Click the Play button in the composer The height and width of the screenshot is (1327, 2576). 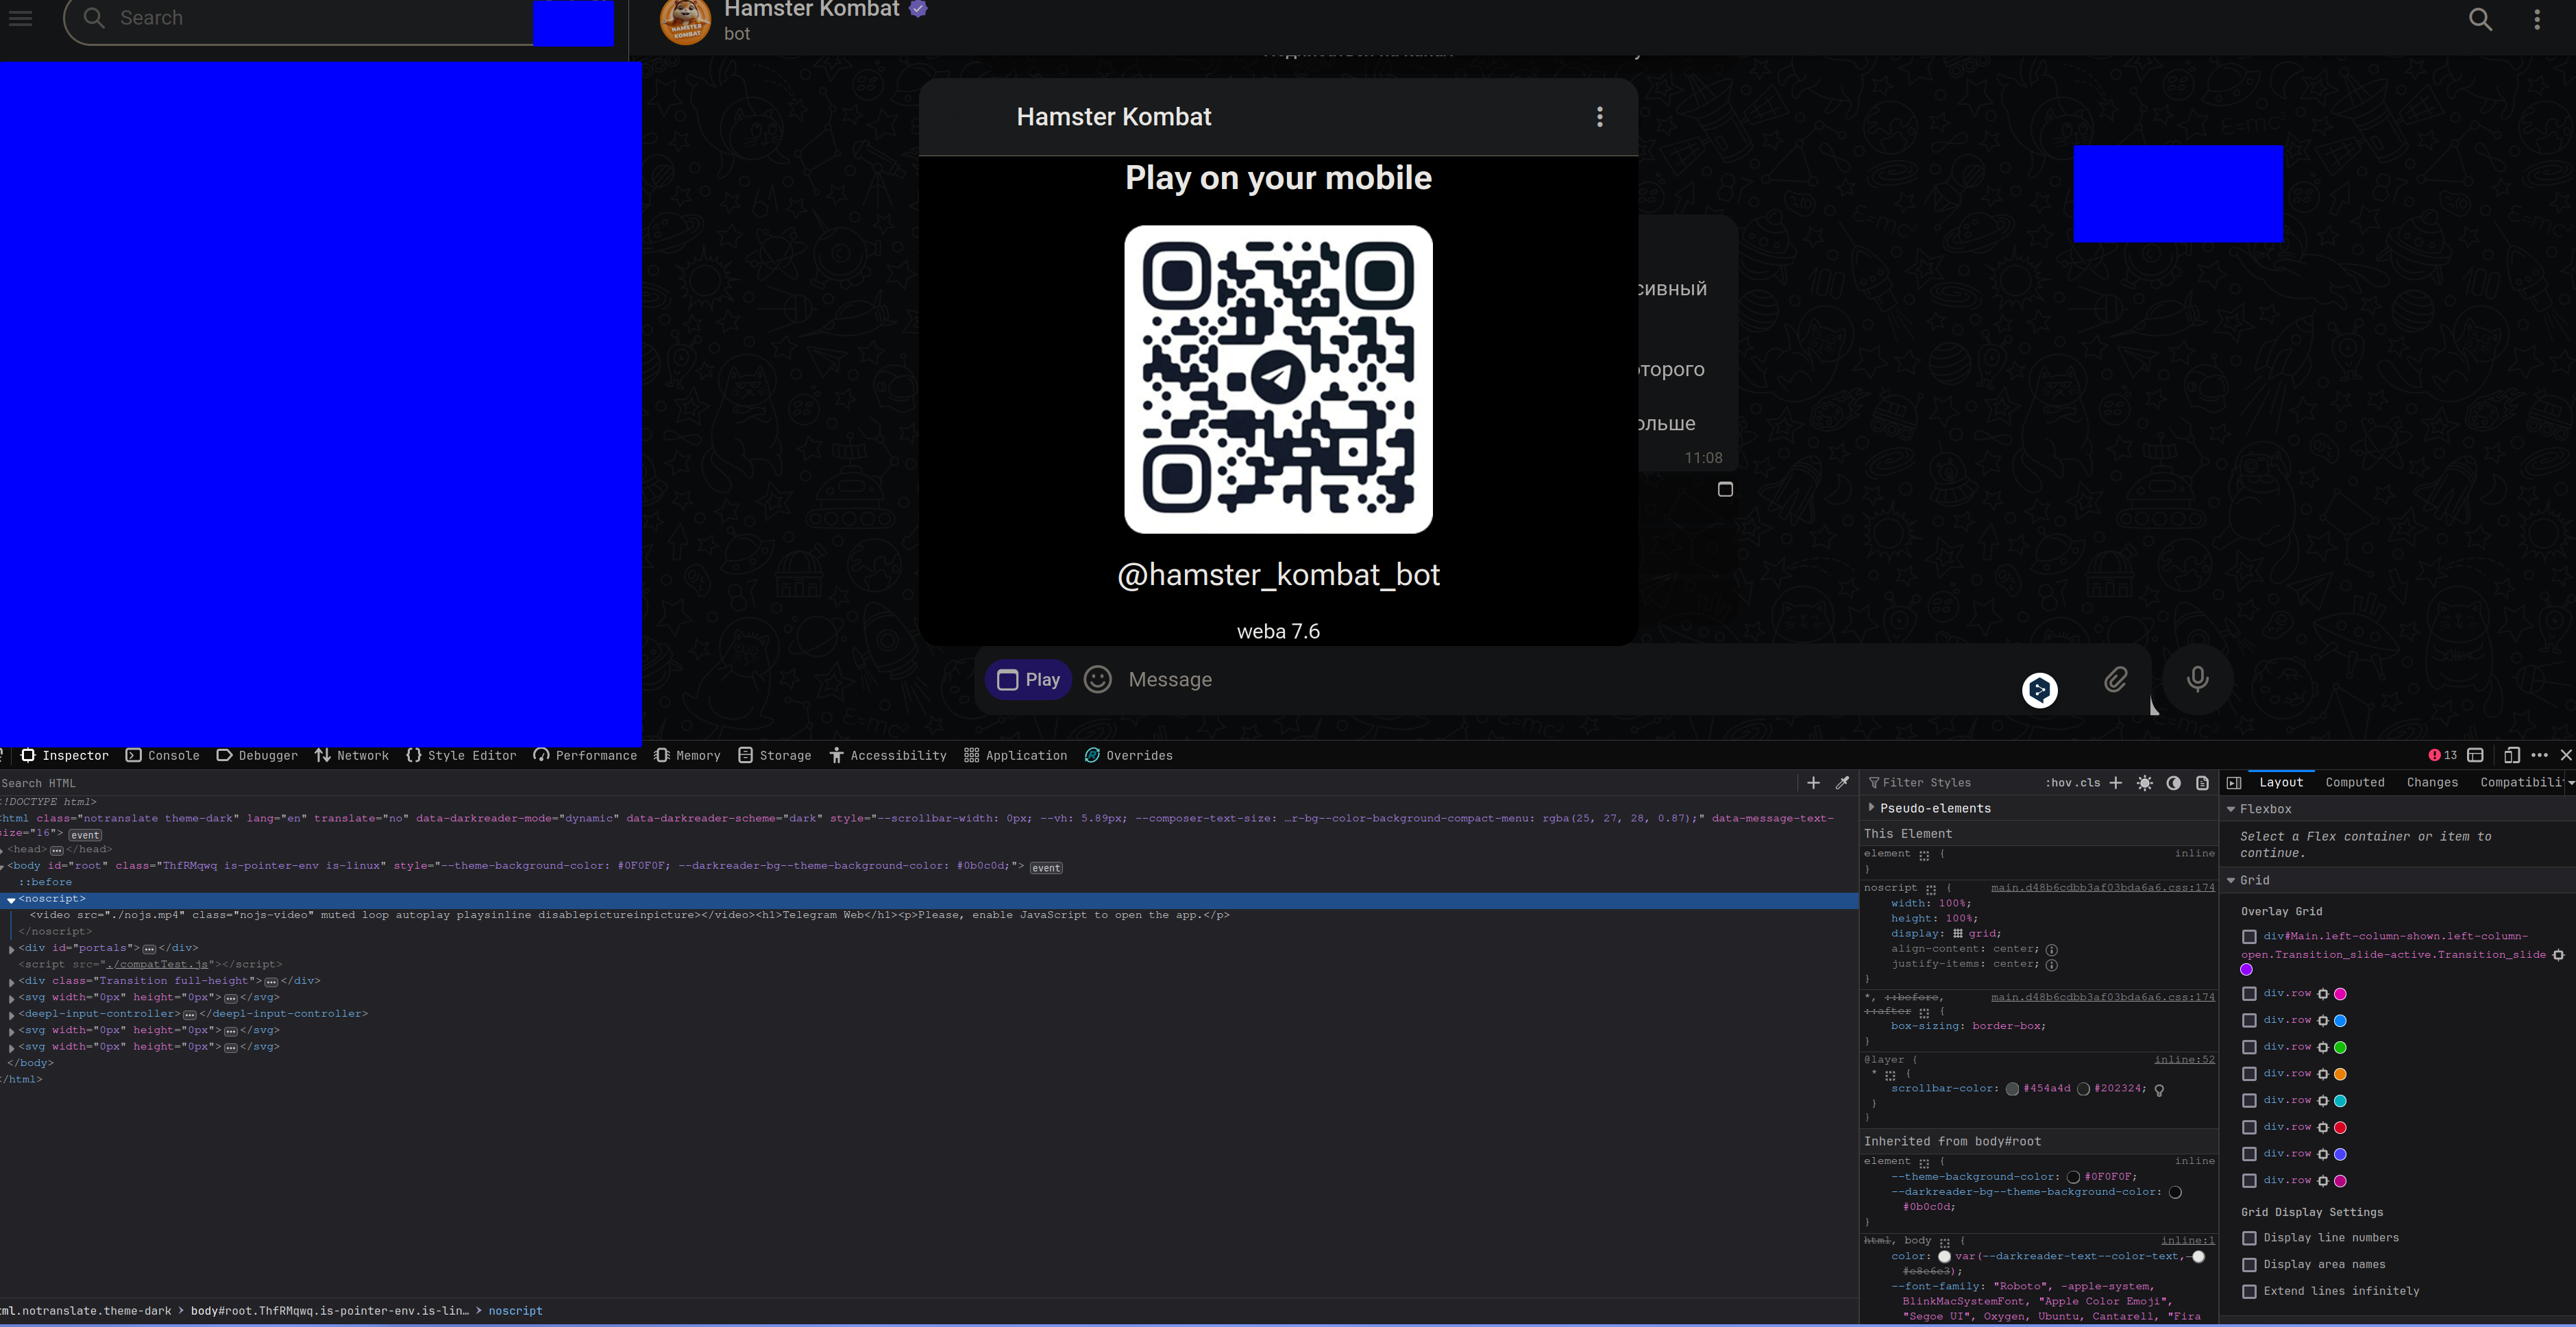click(x=1028, y=680)
